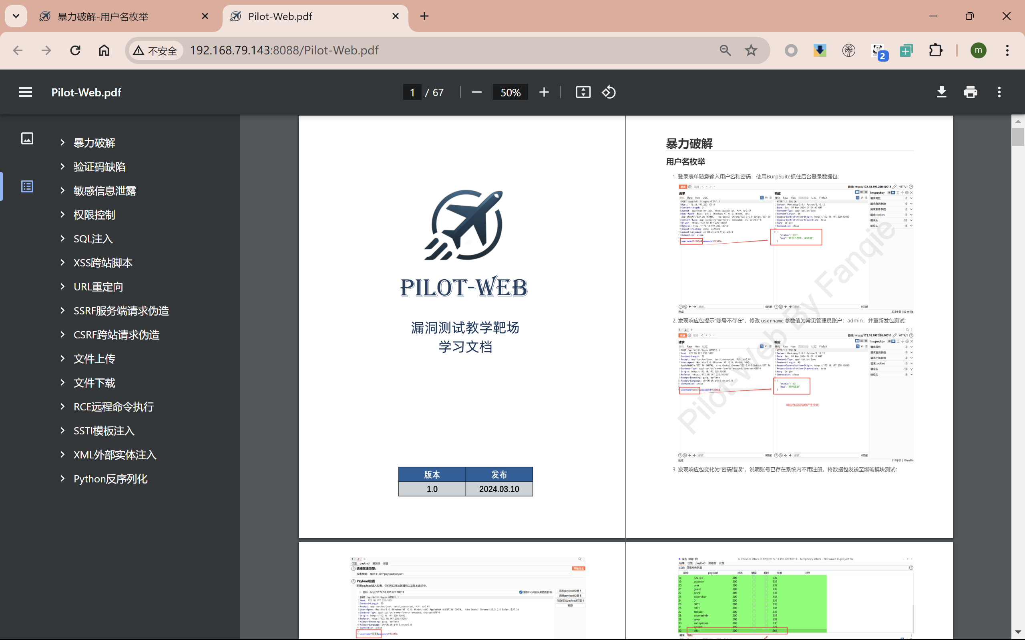The width and height of the screenshot is (1025, 640).
Task: Click the scrollbar up arrow
Action: click(x=1018, y=122)
